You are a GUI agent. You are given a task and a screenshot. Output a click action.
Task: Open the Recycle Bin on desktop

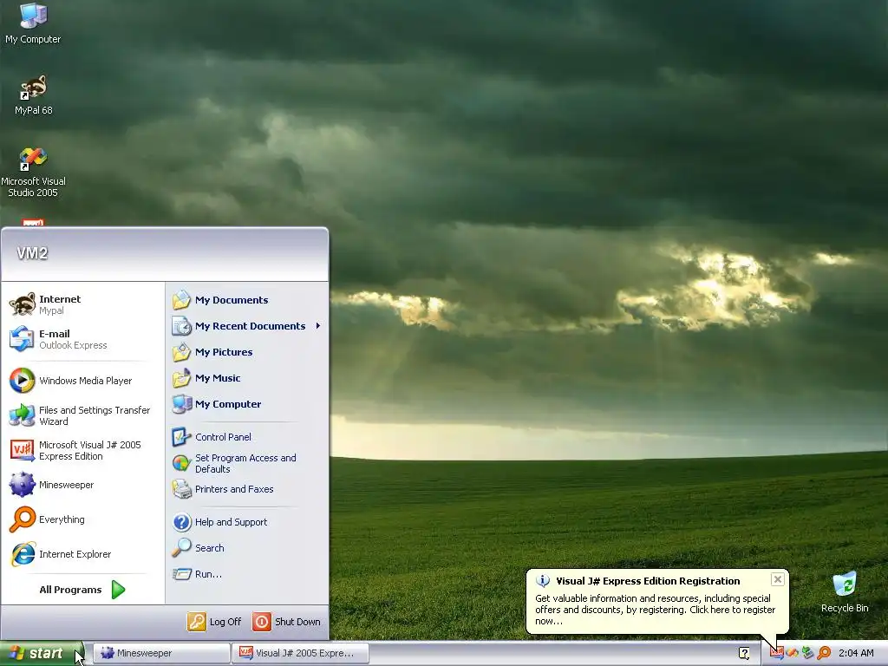(x=845, y=592)
